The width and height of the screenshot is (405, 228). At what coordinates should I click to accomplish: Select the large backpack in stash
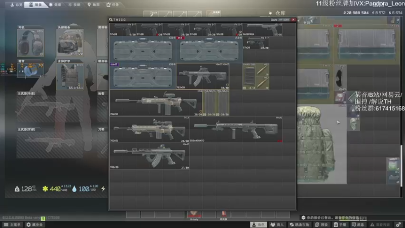point(321,144)
